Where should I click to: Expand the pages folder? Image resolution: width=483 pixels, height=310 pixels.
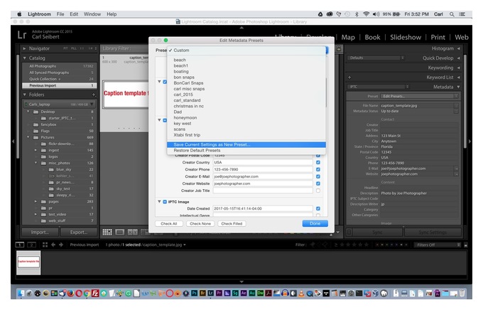36,201
